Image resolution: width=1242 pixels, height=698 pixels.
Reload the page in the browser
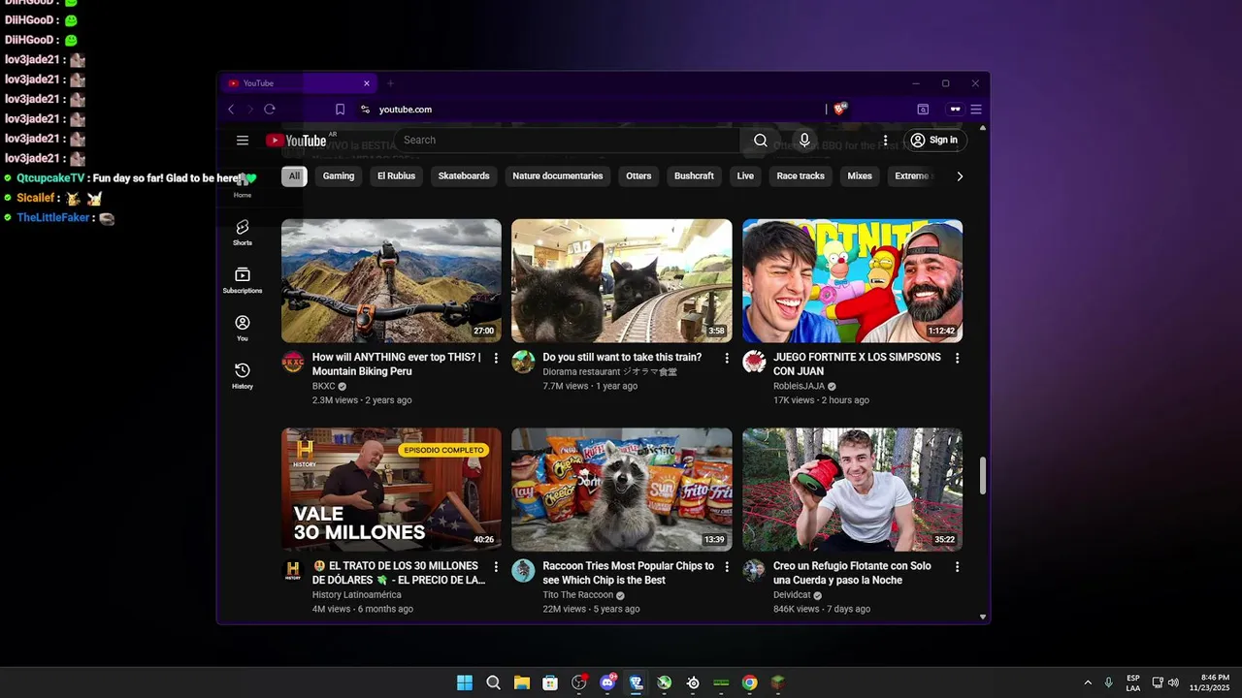(270, 110)
